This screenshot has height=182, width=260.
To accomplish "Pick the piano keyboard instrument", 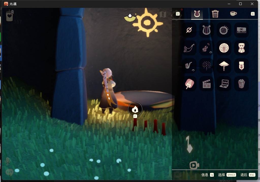I will [x=241, y=30].
